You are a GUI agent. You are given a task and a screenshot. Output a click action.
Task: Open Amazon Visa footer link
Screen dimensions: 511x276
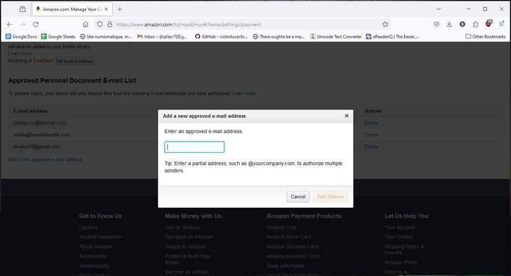coord(281,228)
